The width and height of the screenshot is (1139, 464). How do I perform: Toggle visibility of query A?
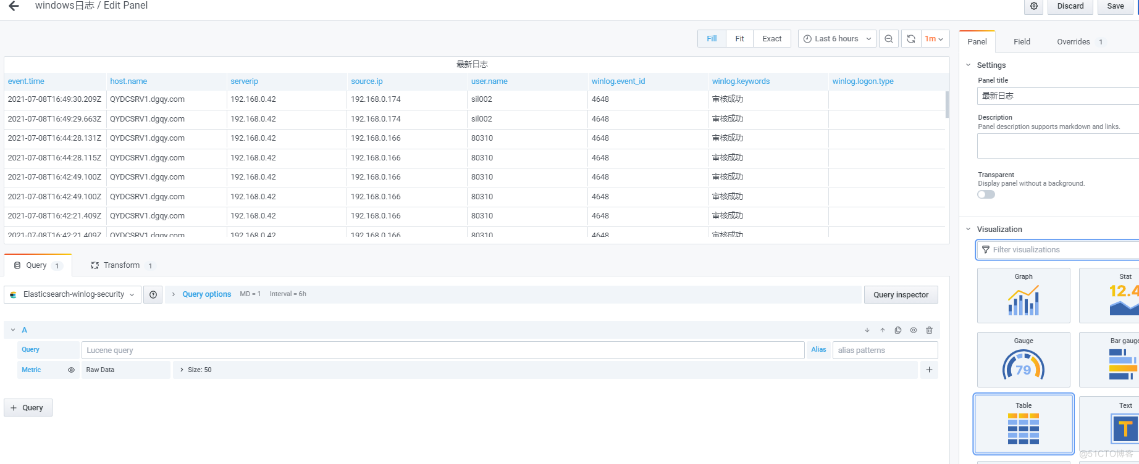(914, 330)
